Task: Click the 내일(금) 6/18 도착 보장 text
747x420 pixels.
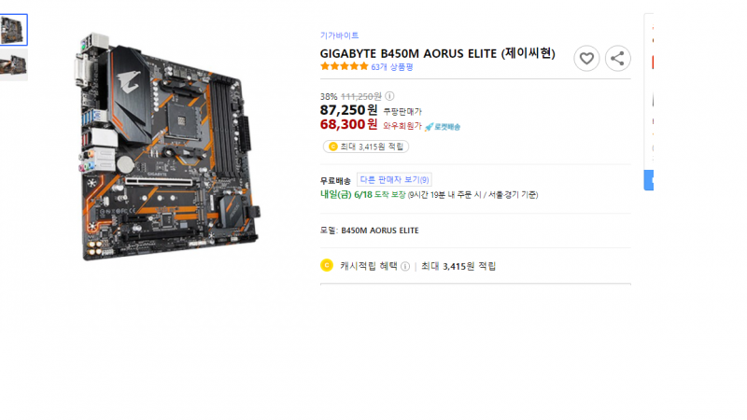Action: (x=363, y=194)
